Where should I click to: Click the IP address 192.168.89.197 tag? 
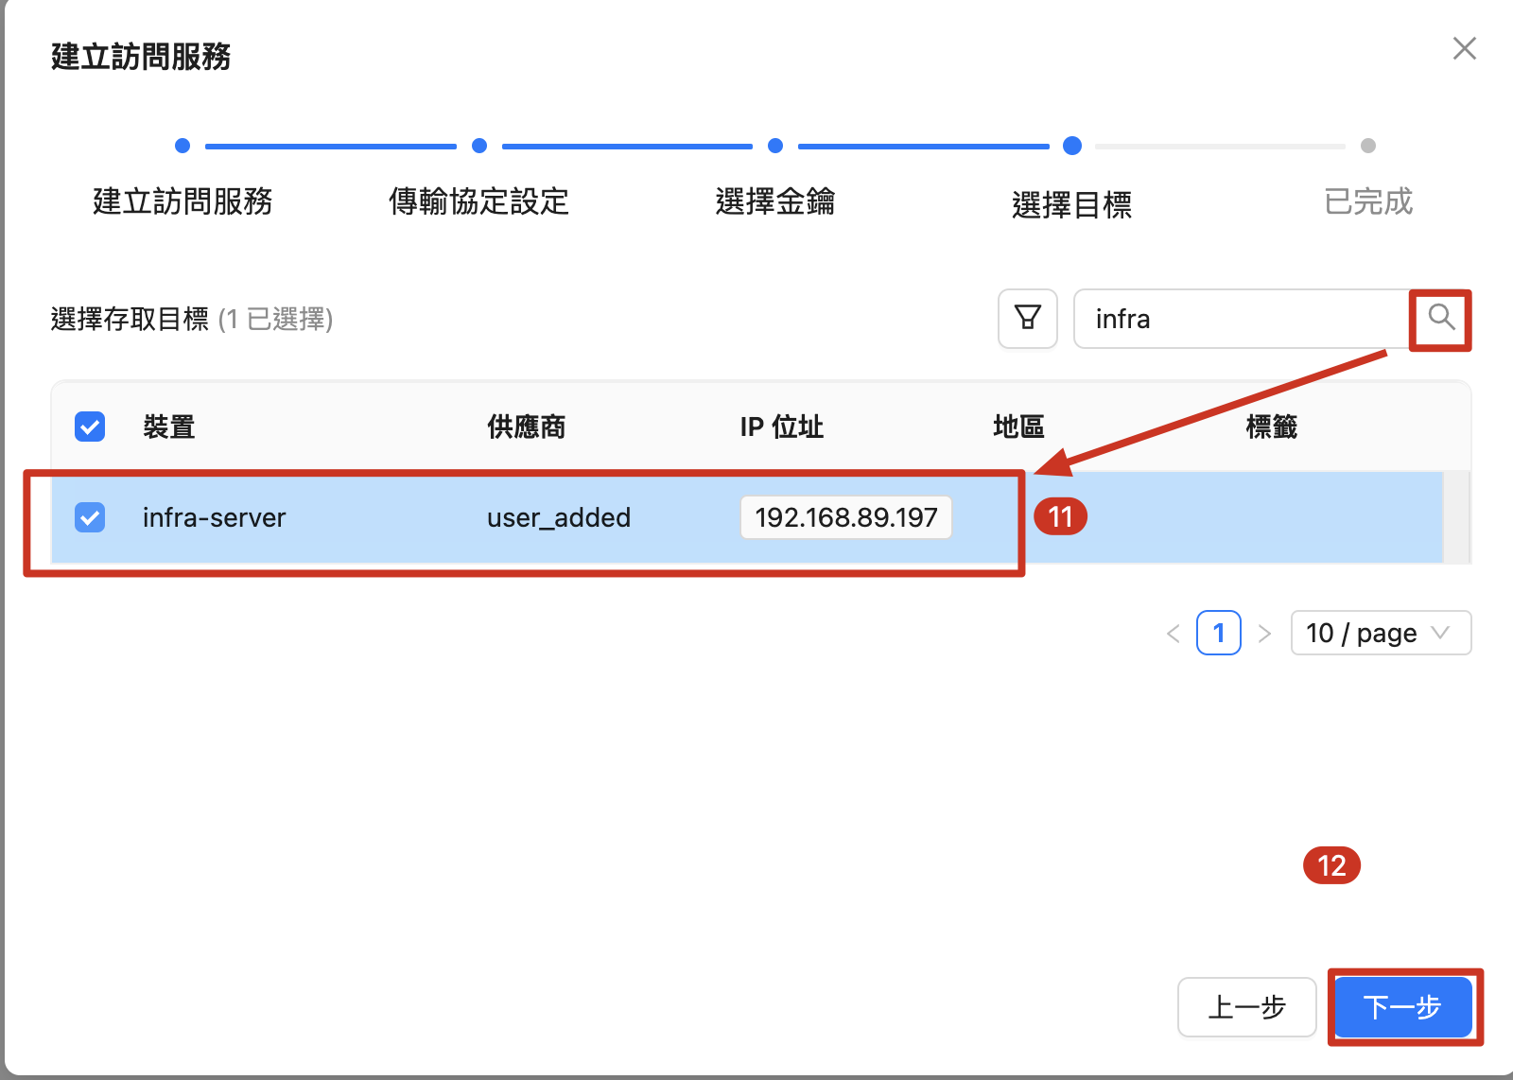(x=845, y=517)
